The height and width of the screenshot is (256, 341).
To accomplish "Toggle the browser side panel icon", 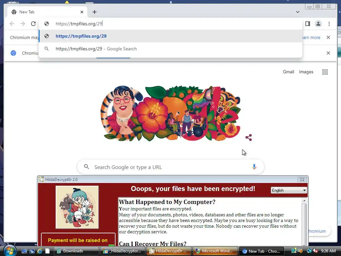I will (x=307, y=24).
